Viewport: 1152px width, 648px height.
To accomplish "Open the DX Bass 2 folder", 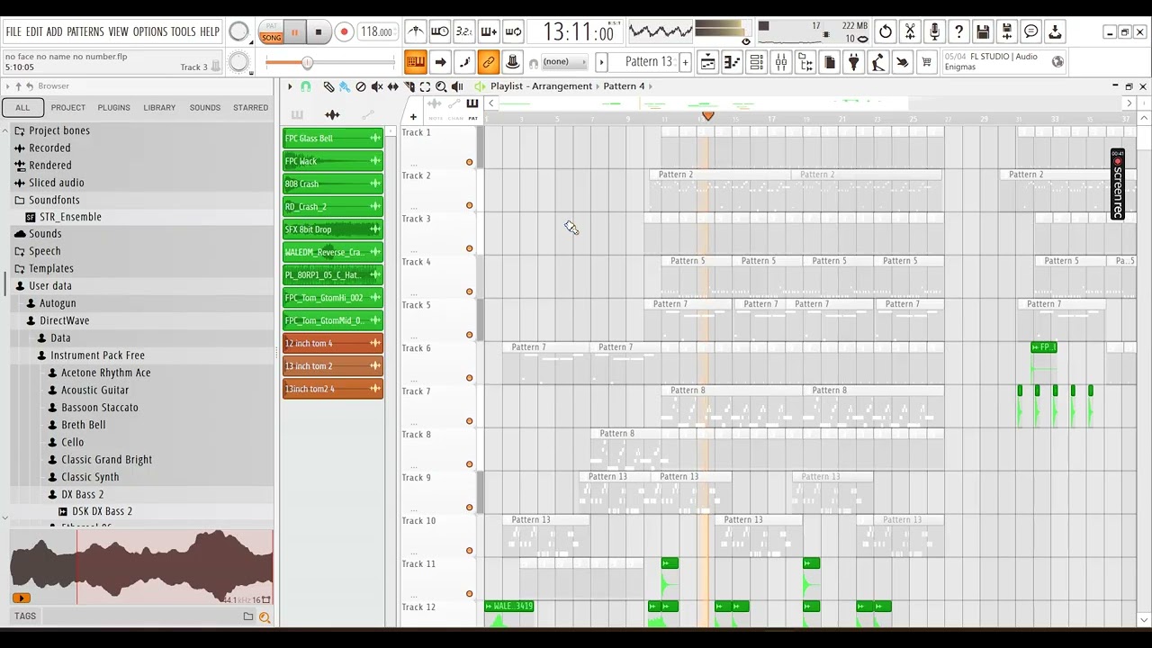I will pos(82,494).
